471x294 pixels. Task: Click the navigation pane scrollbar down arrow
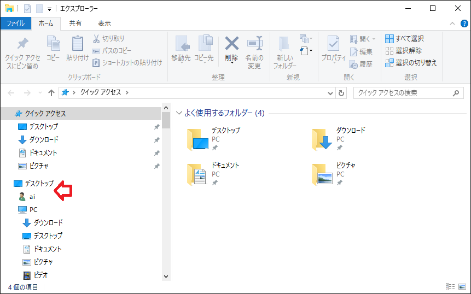pos(166,277)
